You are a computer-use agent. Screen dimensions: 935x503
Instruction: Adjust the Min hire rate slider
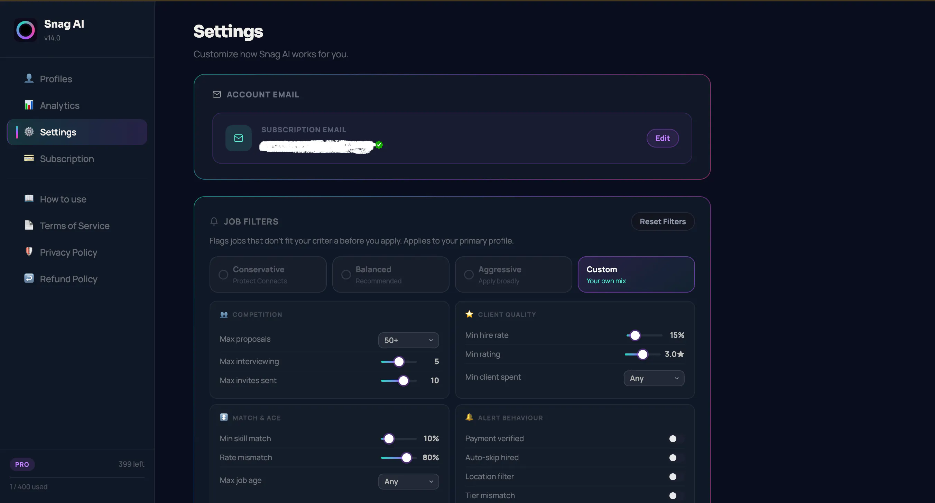(x=644, y=335)
